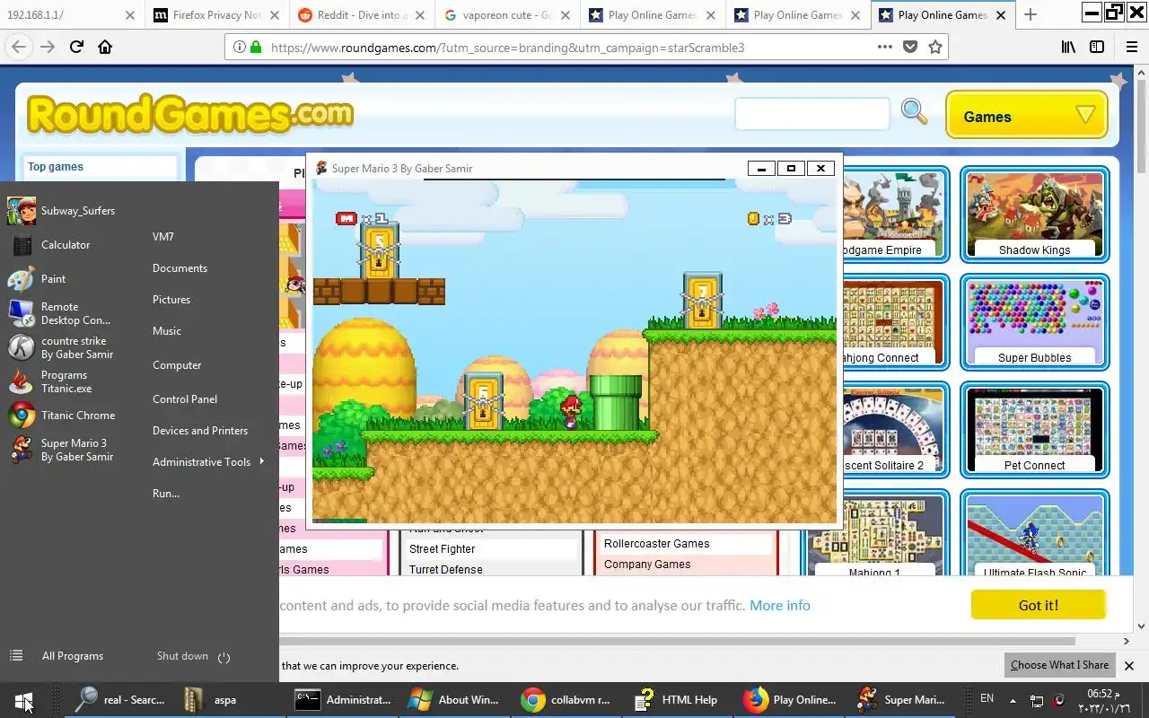The height and width of the screenshot is (718, 1149).
Task: Follow the More info link
Action: tap(780, 605)
